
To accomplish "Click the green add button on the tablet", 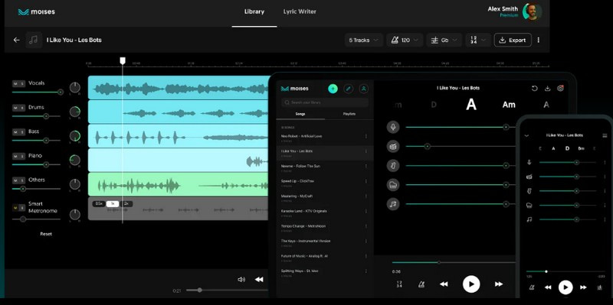I will (333, 89).
